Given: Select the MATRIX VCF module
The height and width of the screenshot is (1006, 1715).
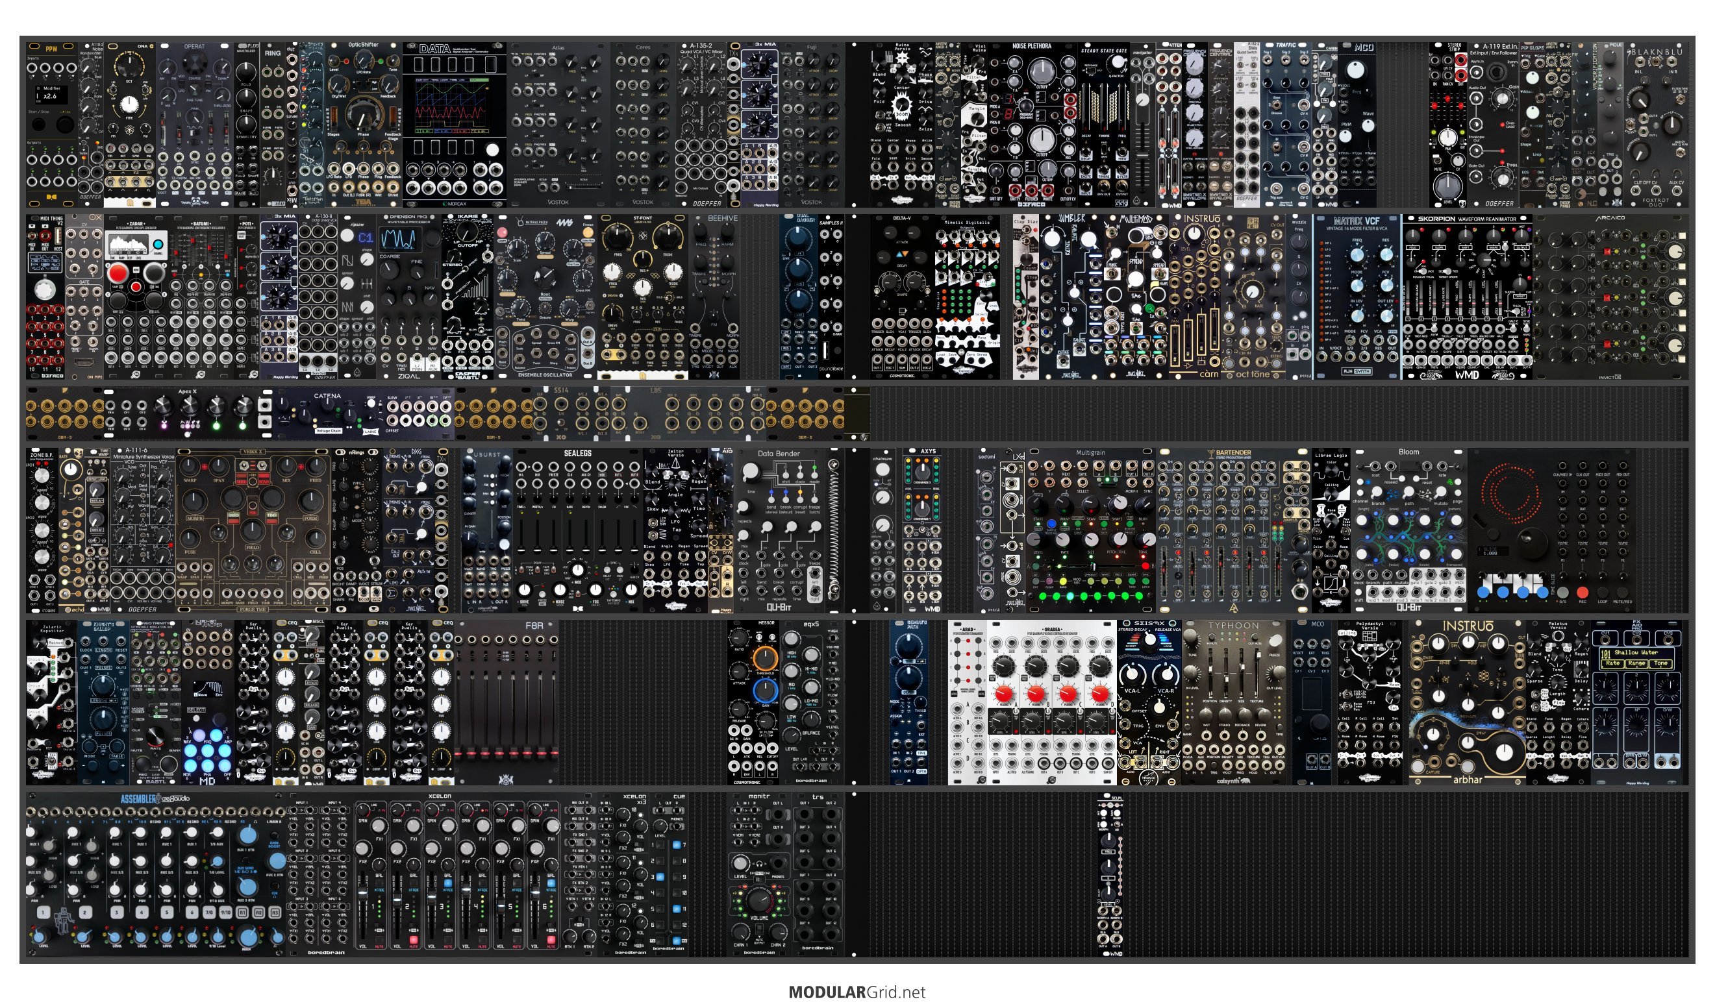Looking at the screenshot, I should 1357,297.
